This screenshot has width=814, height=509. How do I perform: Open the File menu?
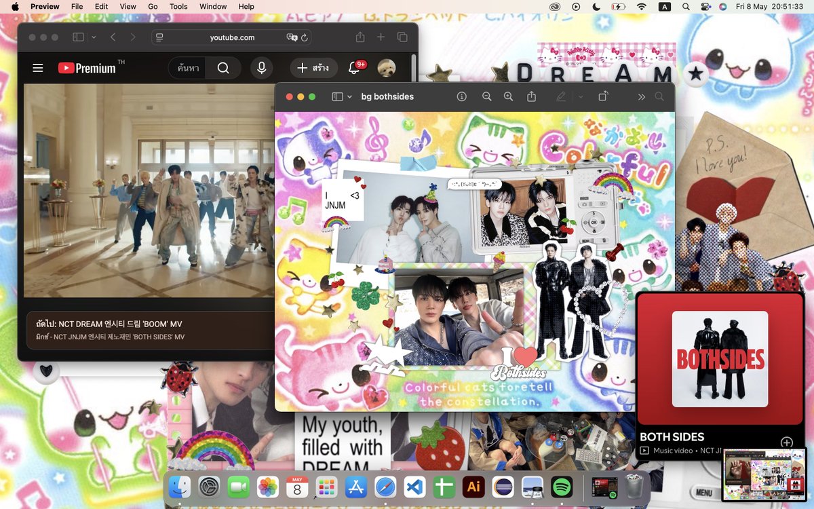coord(77,6)
